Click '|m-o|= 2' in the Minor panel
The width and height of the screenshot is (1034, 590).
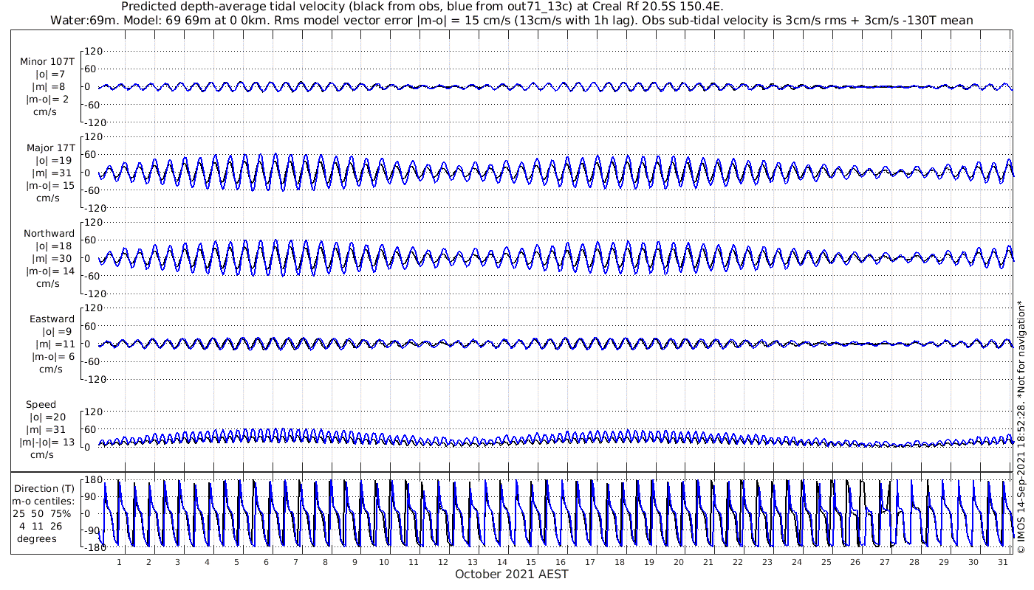pos(49,99)
